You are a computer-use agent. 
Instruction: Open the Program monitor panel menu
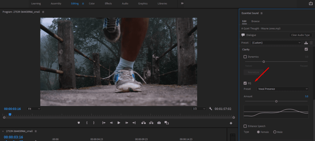[x=43, y=12]
